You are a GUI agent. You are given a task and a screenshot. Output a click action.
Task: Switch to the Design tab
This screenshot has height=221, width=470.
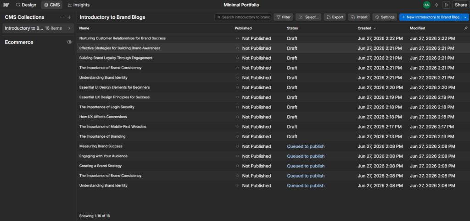point(26,5)
